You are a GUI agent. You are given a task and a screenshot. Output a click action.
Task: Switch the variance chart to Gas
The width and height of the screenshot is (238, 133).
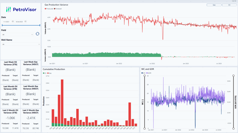(x=214, y=5)
